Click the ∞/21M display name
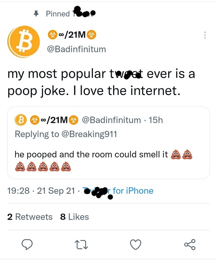This screenshot has width=217, height=263. click(72, 35)
